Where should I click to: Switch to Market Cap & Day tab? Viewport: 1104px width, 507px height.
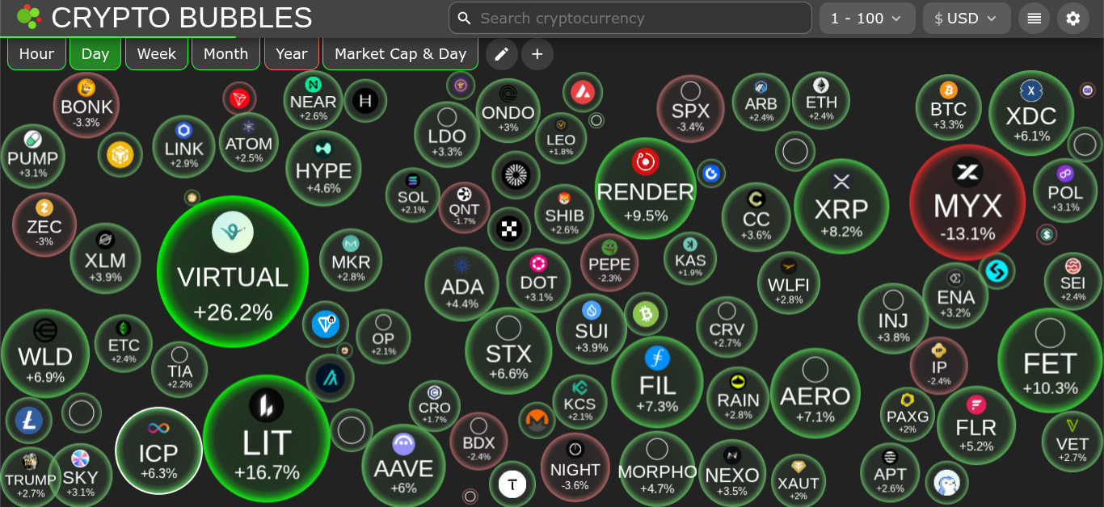pyautogui.click(x=401, y=54)
